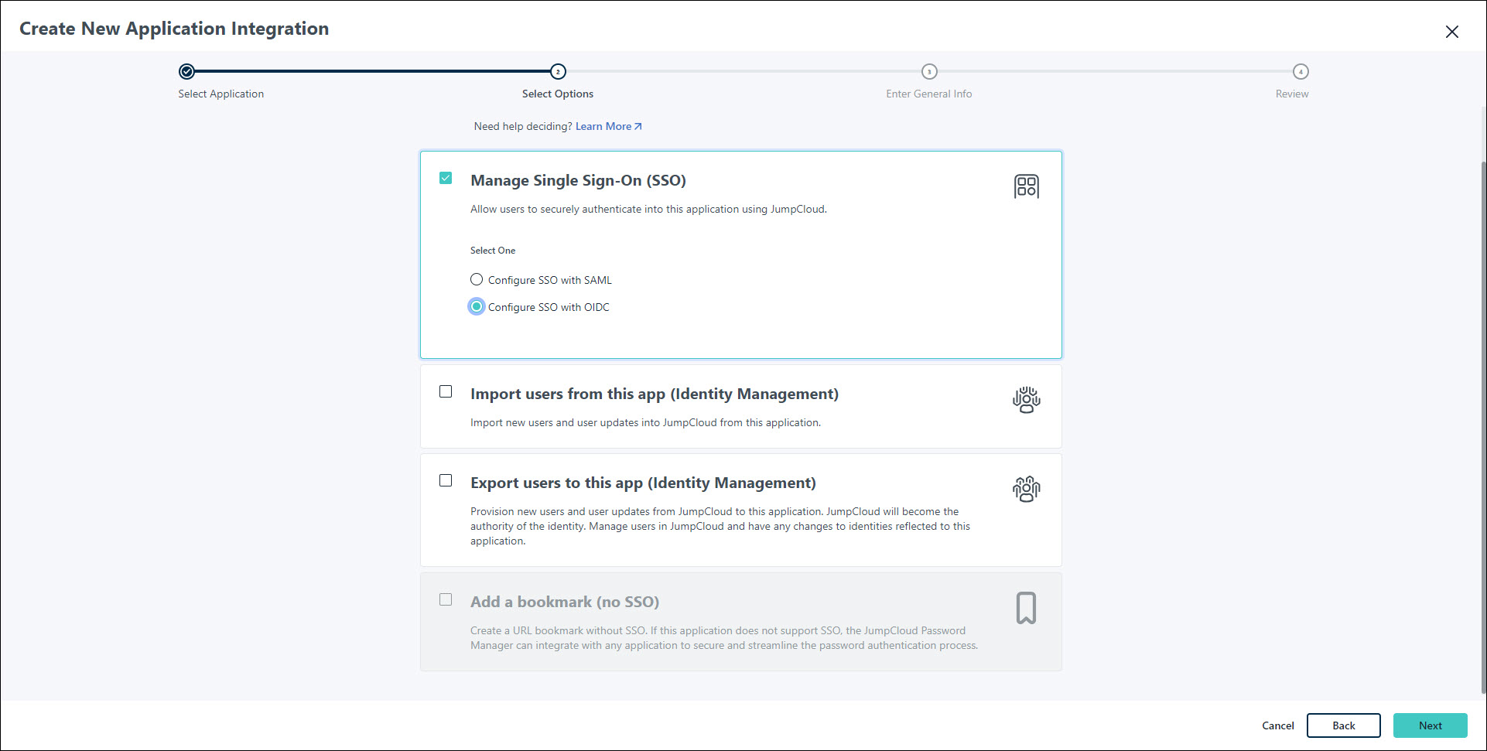Click the Manage Single Sign-On apps icon

coord(1027,186)
